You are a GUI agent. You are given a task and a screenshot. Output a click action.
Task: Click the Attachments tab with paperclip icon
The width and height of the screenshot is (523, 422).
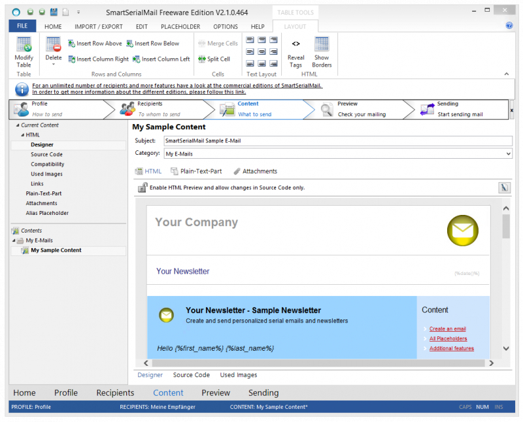(x=256, y=171)
